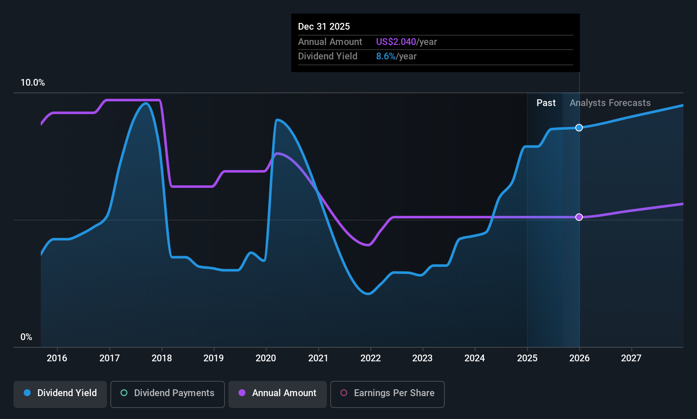Screen dimensions: 697x419
Task: Click the 2016 x-axis year label
Action: (57, 358)
